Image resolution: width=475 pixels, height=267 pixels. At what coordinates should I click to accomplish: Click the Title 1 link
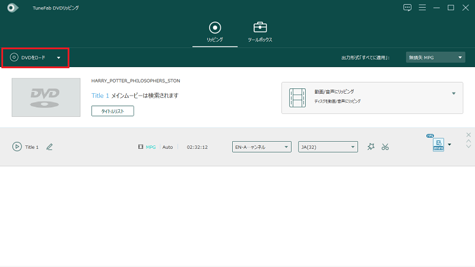[100, 96]
